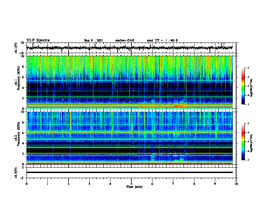Viewport: 266px width, 206px height.
Task: Click time axis tick label "2"
Action: point(69,184)
